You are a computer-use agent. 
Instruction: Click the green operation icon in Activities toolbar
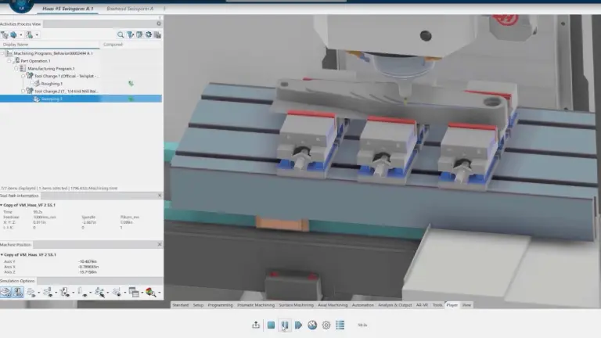point(30,35)
